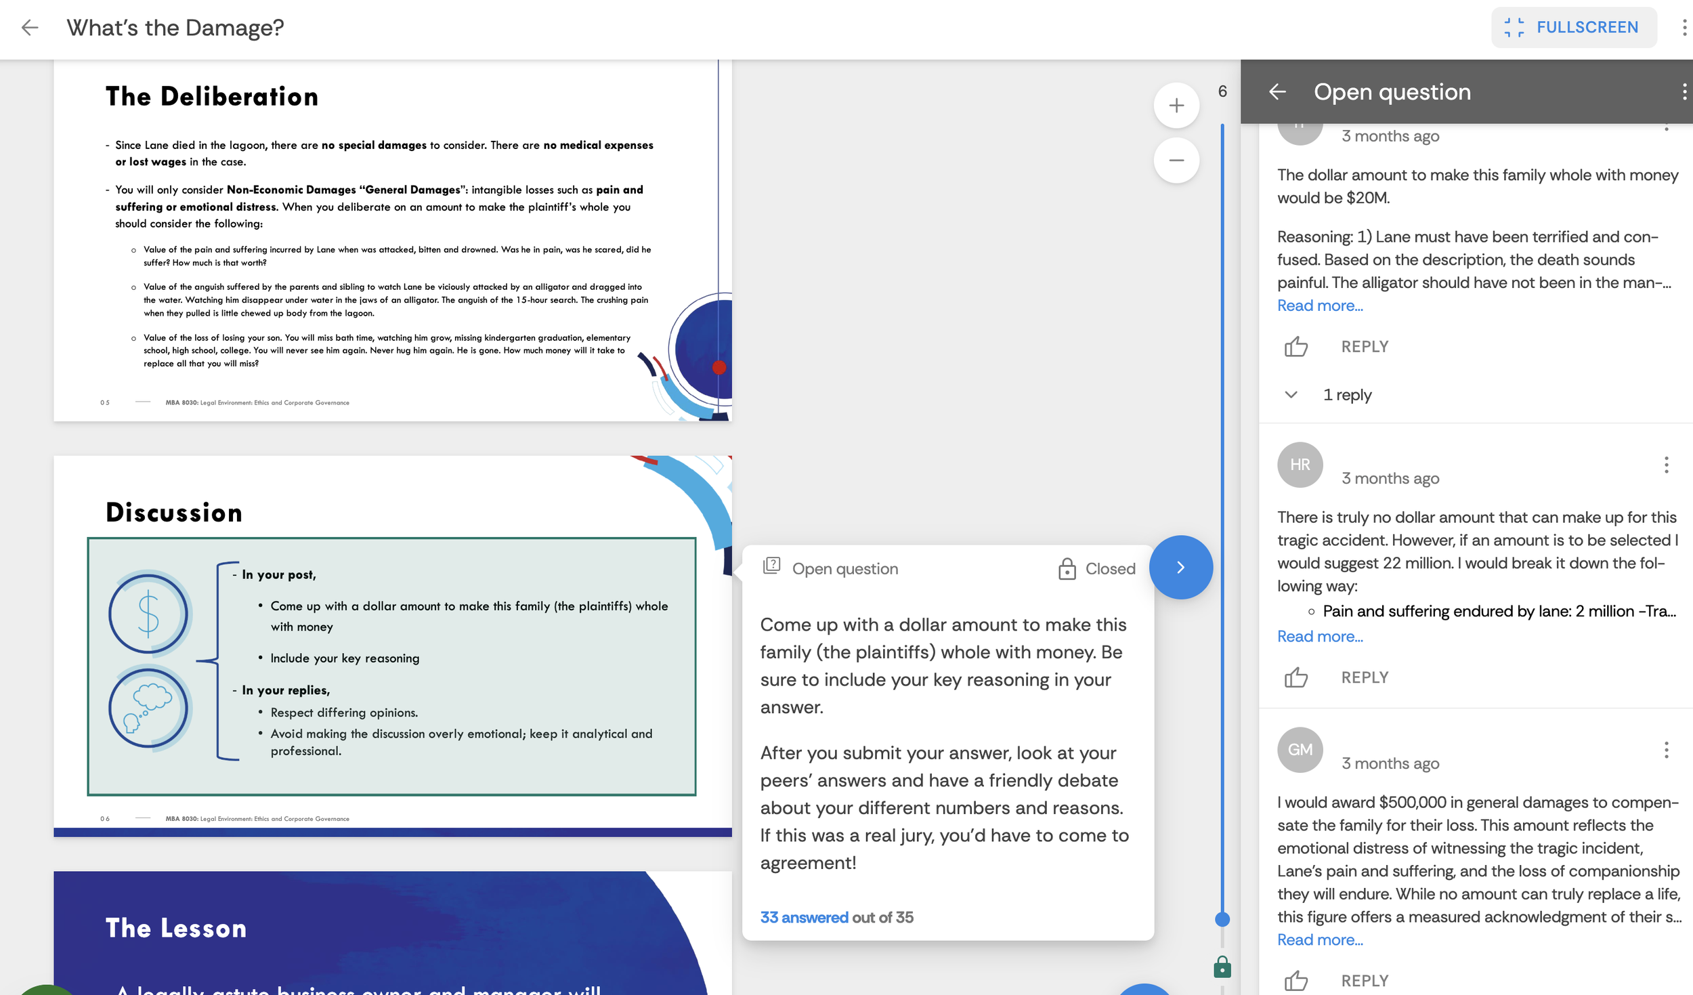Like the $20M answer with thumbs up
1693x995 pixels.
(x=1295, y=347)
